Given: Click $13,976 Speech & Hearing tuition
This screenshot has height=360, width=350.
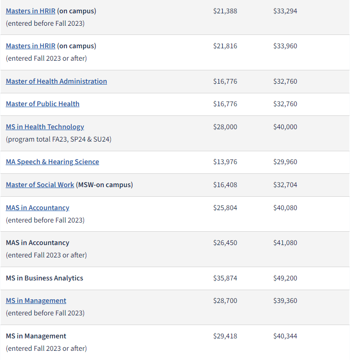Looking at the screenshot, I should click(225, 162).
